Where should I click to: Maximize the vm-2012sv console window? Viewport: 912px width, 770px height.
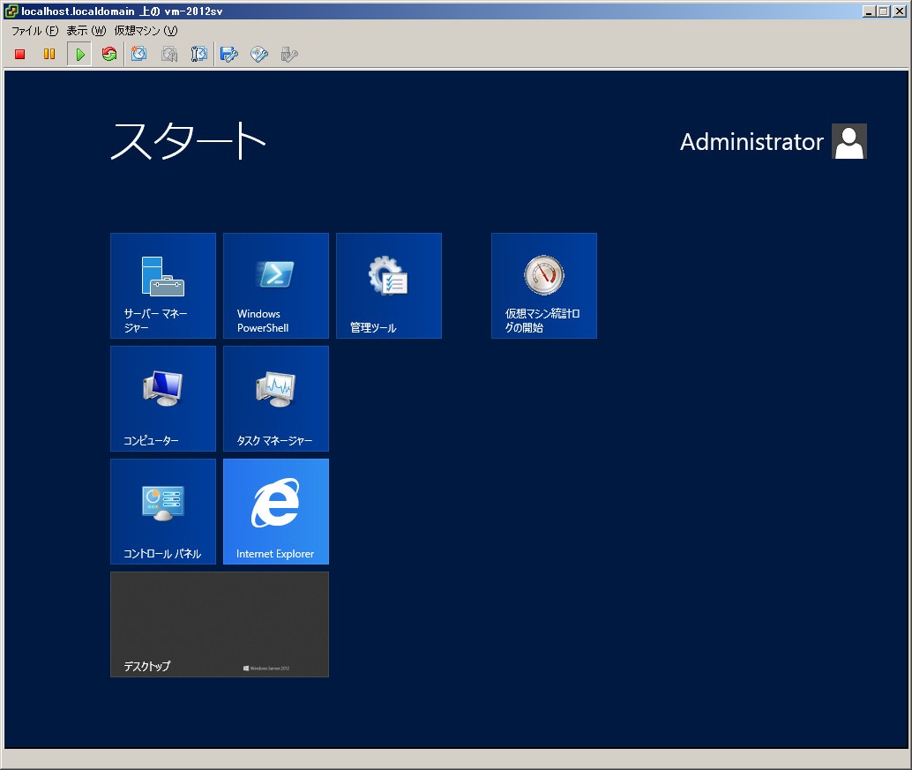[x=884, y=11]
